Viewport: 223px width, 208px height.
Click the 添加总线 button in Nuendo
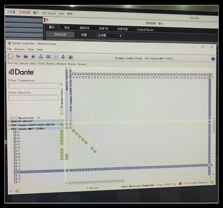pyautogui.click(x=60, y=35)
